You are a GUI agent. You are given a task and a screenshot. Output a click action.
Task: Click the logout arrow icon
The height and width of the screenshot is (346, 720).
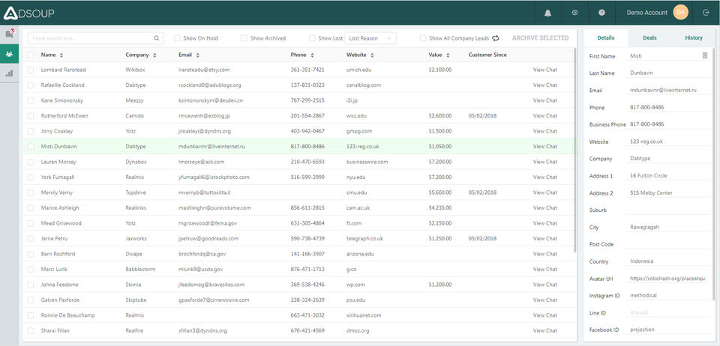[x=706, y=13]
